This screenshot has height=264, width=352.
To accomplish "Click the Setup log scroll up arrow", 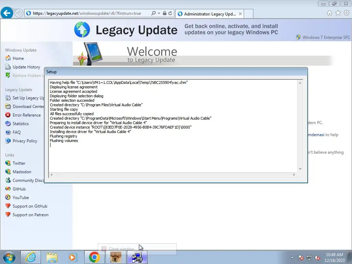I will [x=300, y=83].
